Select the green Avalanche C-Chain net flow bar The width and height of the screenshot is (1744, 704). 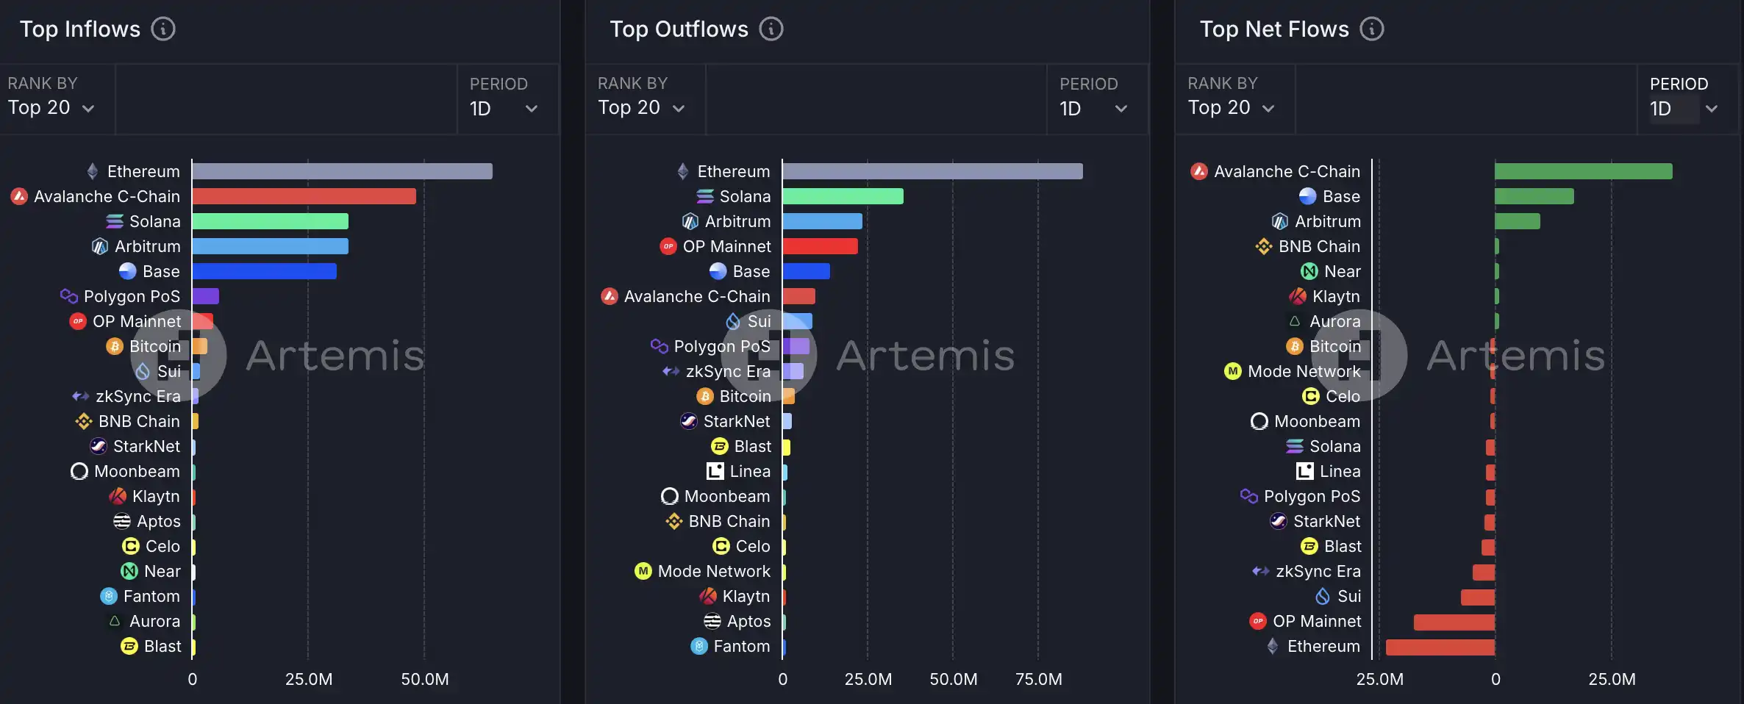coord(1583,172)
